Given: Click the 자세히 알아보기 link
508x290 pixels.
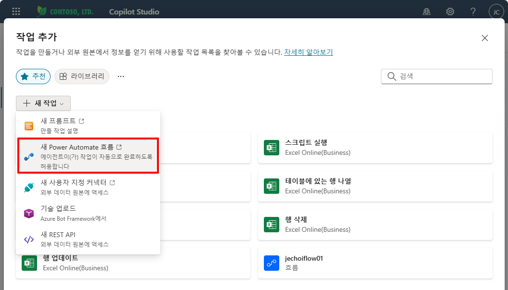Looking at the screenshot, I should (x=309, y=52).
